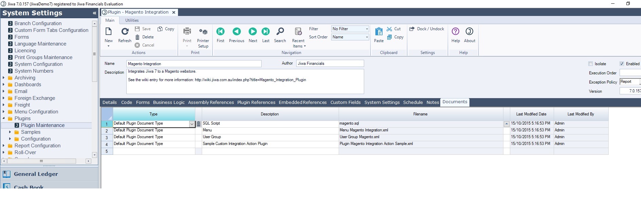Navigate to the Previous record
This screenshot has height=220, width=641.
pyautogui.click(x=236, y=32)
